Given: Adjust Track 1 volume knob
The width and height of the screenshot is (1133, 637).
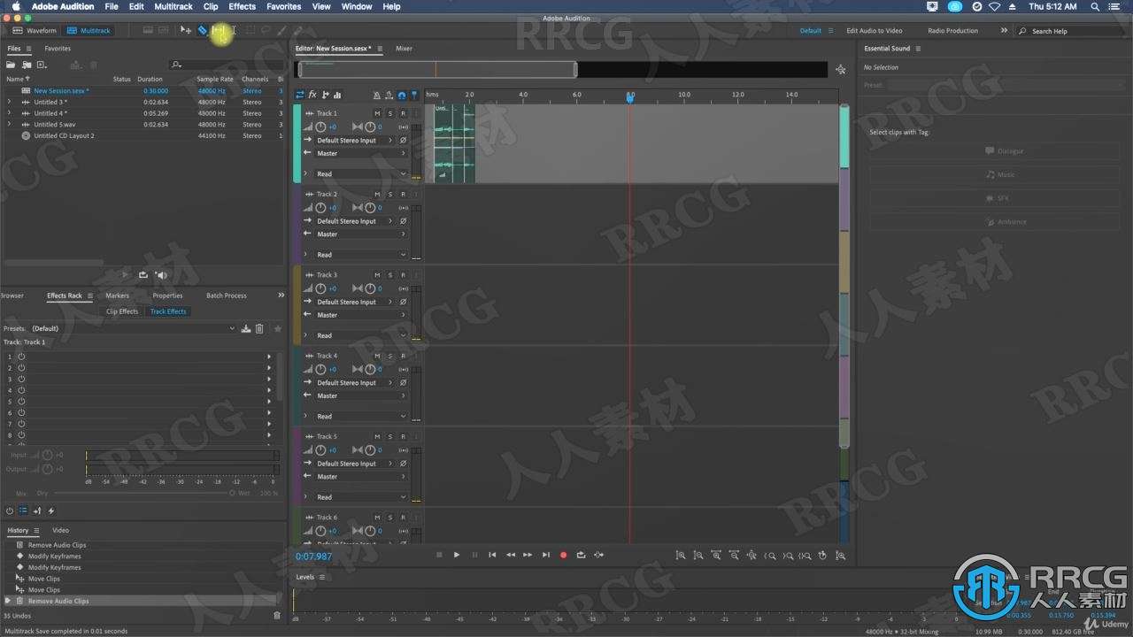Looking at the screenshot, I should pos(320,127).
